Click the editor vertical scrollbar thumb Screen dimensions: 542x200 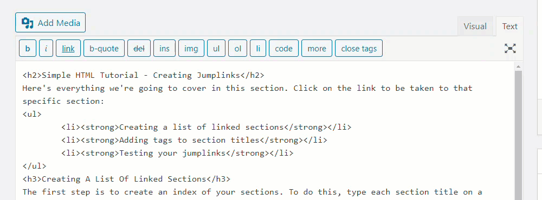(x=518, y=135)
